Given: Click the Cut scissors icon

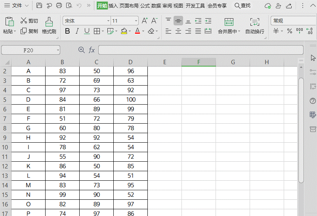Looking at the screenshot, I should tap(24, 21).
